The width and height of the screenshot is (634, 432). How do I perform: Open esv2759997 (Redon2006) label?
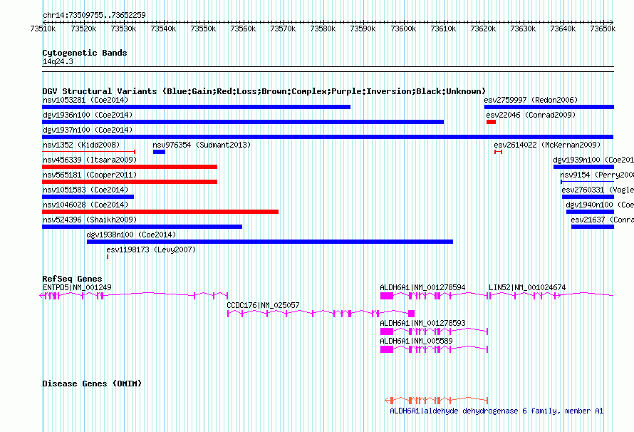click(531, 100)
